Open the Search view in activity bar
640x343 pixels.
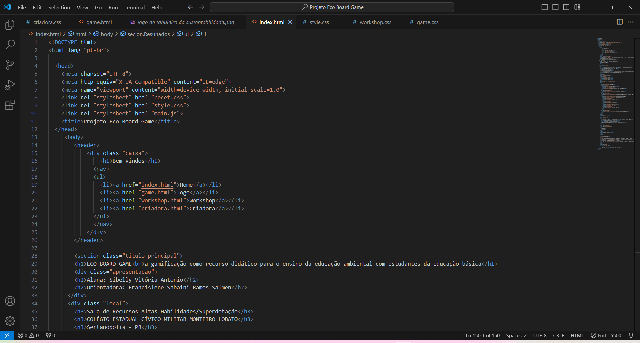[10, 44]
